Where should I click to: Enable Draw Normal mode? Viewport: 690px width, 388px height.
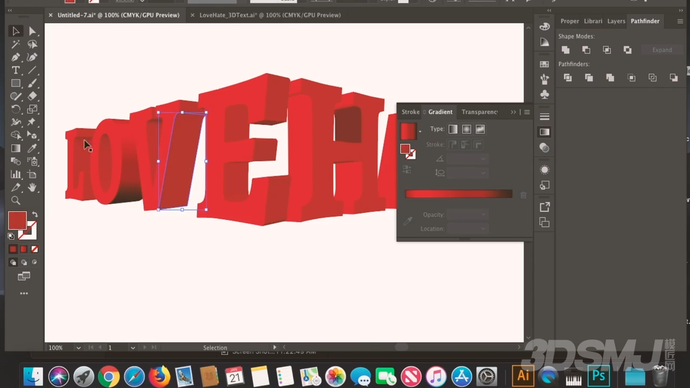[13, 262]
